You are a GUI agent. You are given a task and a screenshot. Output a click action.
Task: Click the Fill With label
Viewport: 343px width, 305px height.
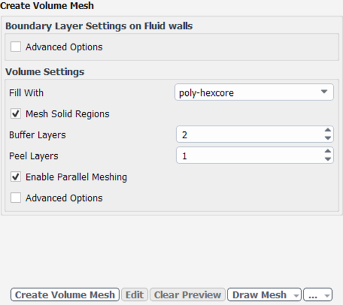click(26, 93)
